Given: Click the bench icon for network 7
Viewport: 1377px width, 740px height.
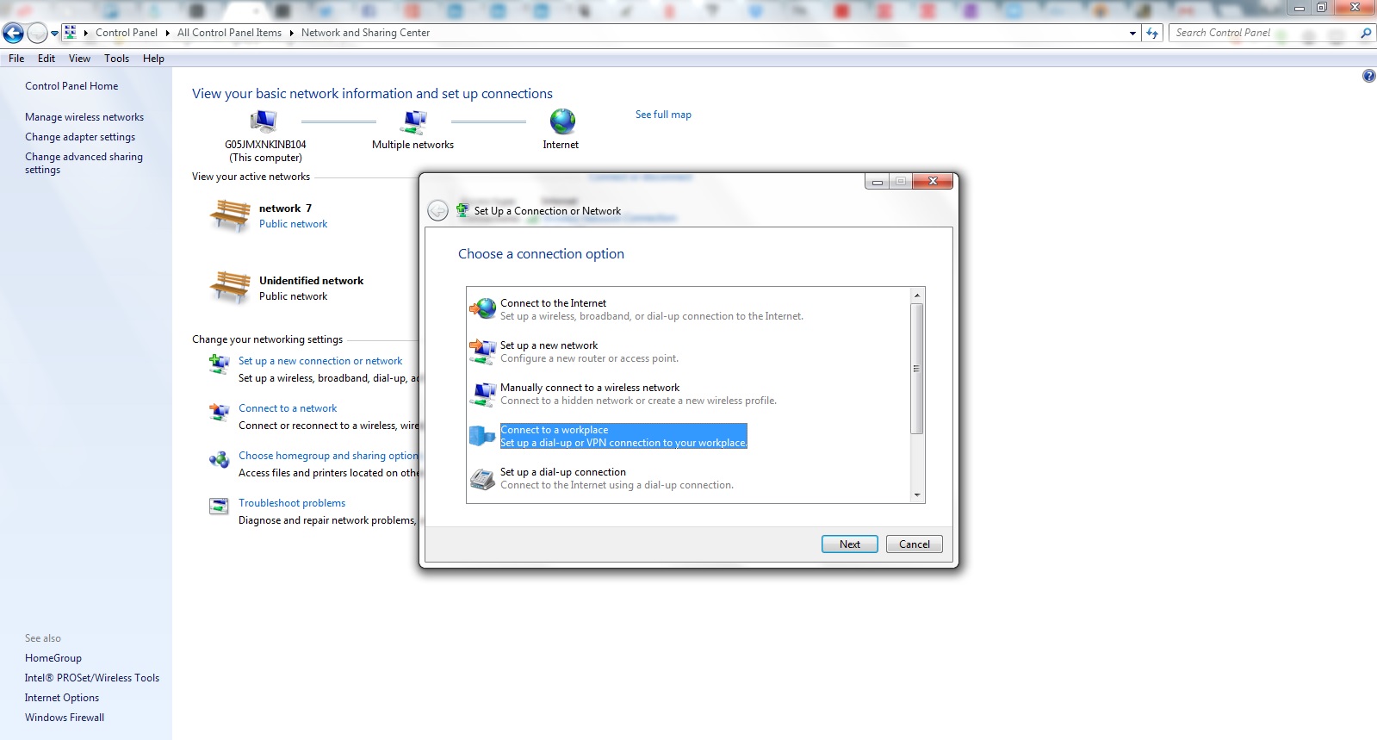Looking at the screenshot, I should point(230,215).
